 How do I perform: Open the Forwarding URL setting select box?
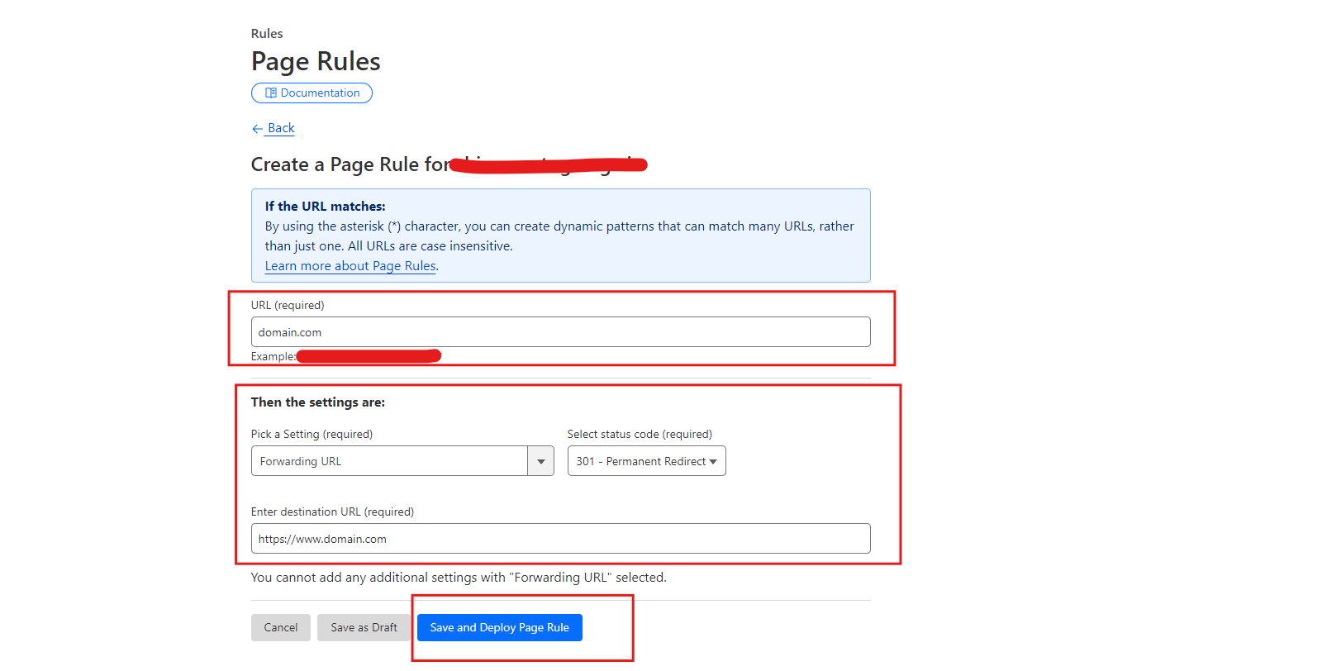click(x=389, y=461)
